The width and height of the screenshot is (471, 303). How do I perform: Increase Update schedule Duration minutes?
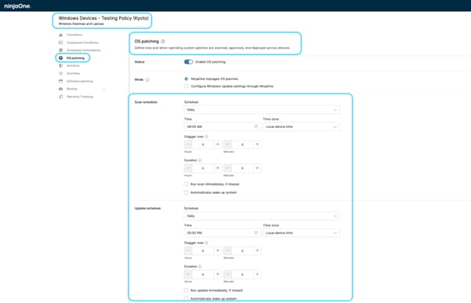pyautogui.click(x=257, y=275)
